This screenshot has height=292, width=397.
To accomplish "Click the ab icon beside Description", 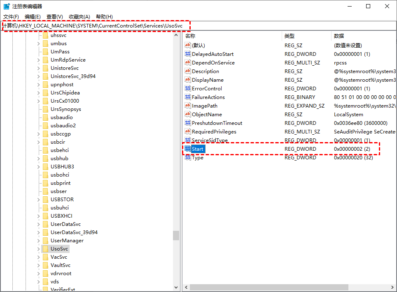I will [189, 71].
